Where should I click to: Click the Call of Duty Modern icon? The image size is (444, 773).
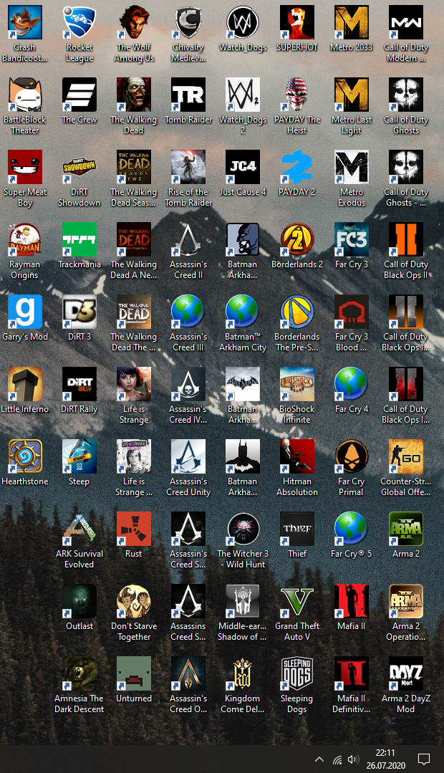click(x=406, y=22)
